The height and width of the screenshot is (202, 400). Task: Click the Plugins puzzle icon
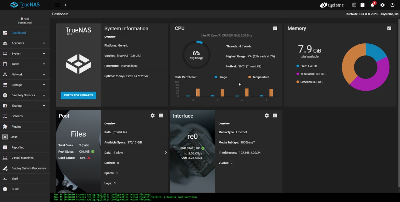tap(5, 127)
